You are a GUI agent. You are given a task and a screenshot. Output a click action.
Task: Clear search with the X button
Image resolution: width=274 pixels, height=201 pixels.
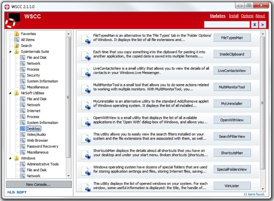(x=255, y=25)
